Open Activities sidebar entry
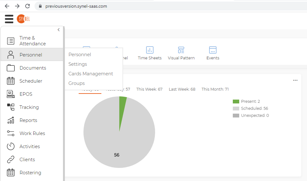 pyautogui.click(x=29, y=147)
